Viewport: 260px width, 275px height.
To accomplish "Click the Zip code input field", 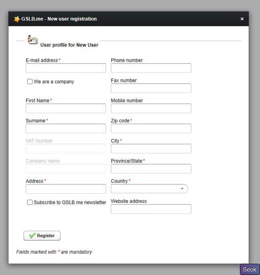I will pos(151,128).
